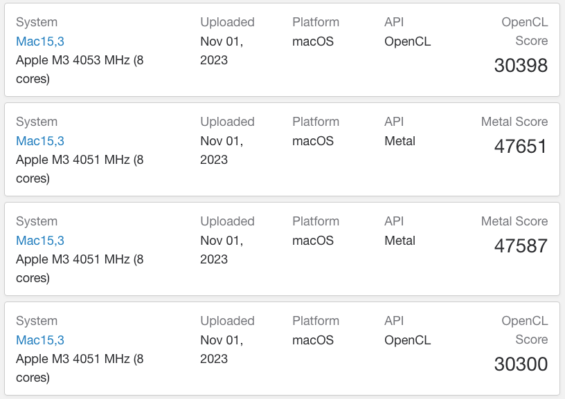The image size is (565, 399).
Task: Click the Metal API value in third card
Action: (x=400, y=241)
